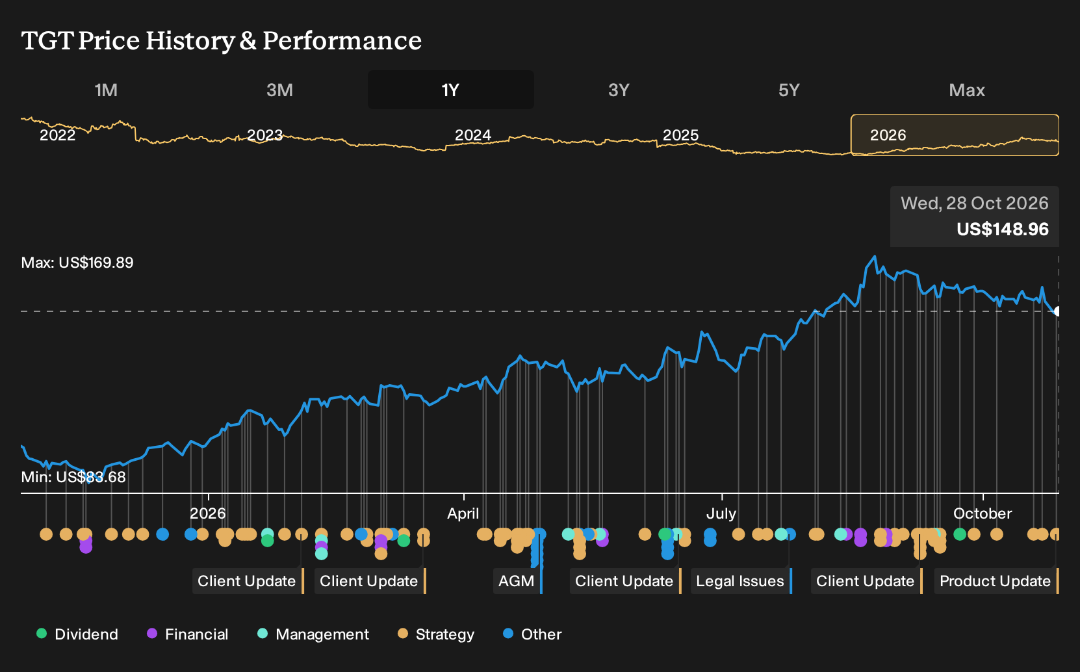The image size is (1080, 672).
Task: Open the Product Update event label
Action: [x=996, y=581]
